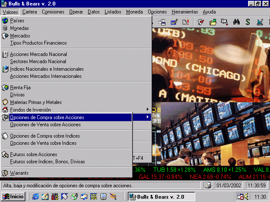The width and height of the screenshot is (270, 202).
Task: Open the Datos menu
Action: [x=94, y=12]
